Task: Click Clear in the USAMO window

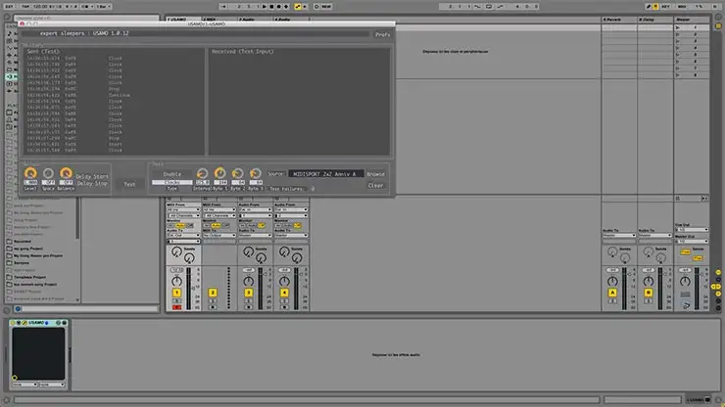Action: pyautogui.click(x=375, y=186)
